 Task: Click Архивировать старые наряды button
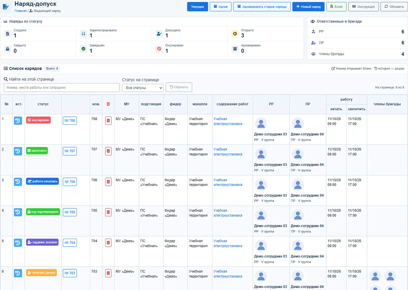262,7
